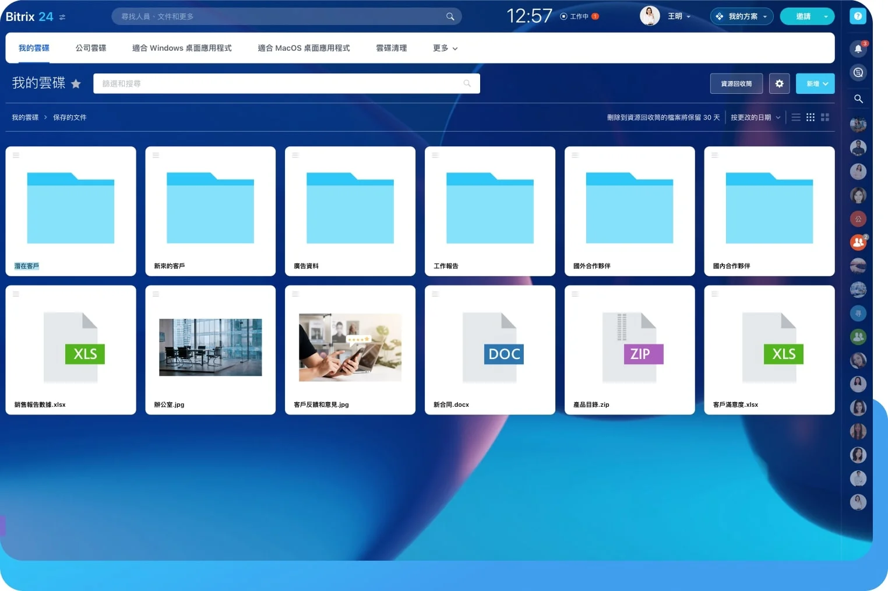Click the help question mark icon

pos(858,16)
